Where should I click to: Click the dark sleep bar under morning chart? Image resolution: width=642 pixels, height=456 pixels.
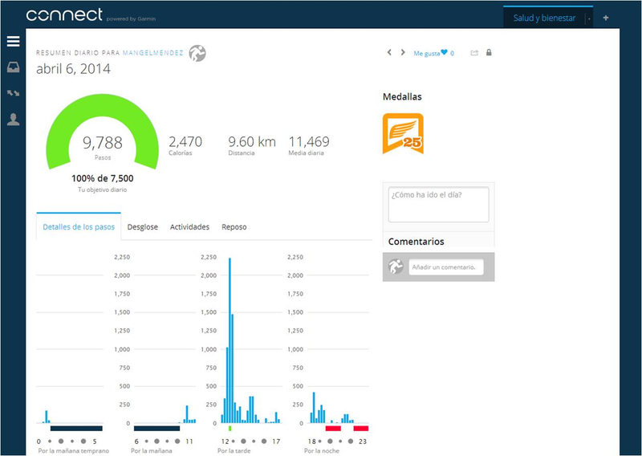(x=156, y=428)
